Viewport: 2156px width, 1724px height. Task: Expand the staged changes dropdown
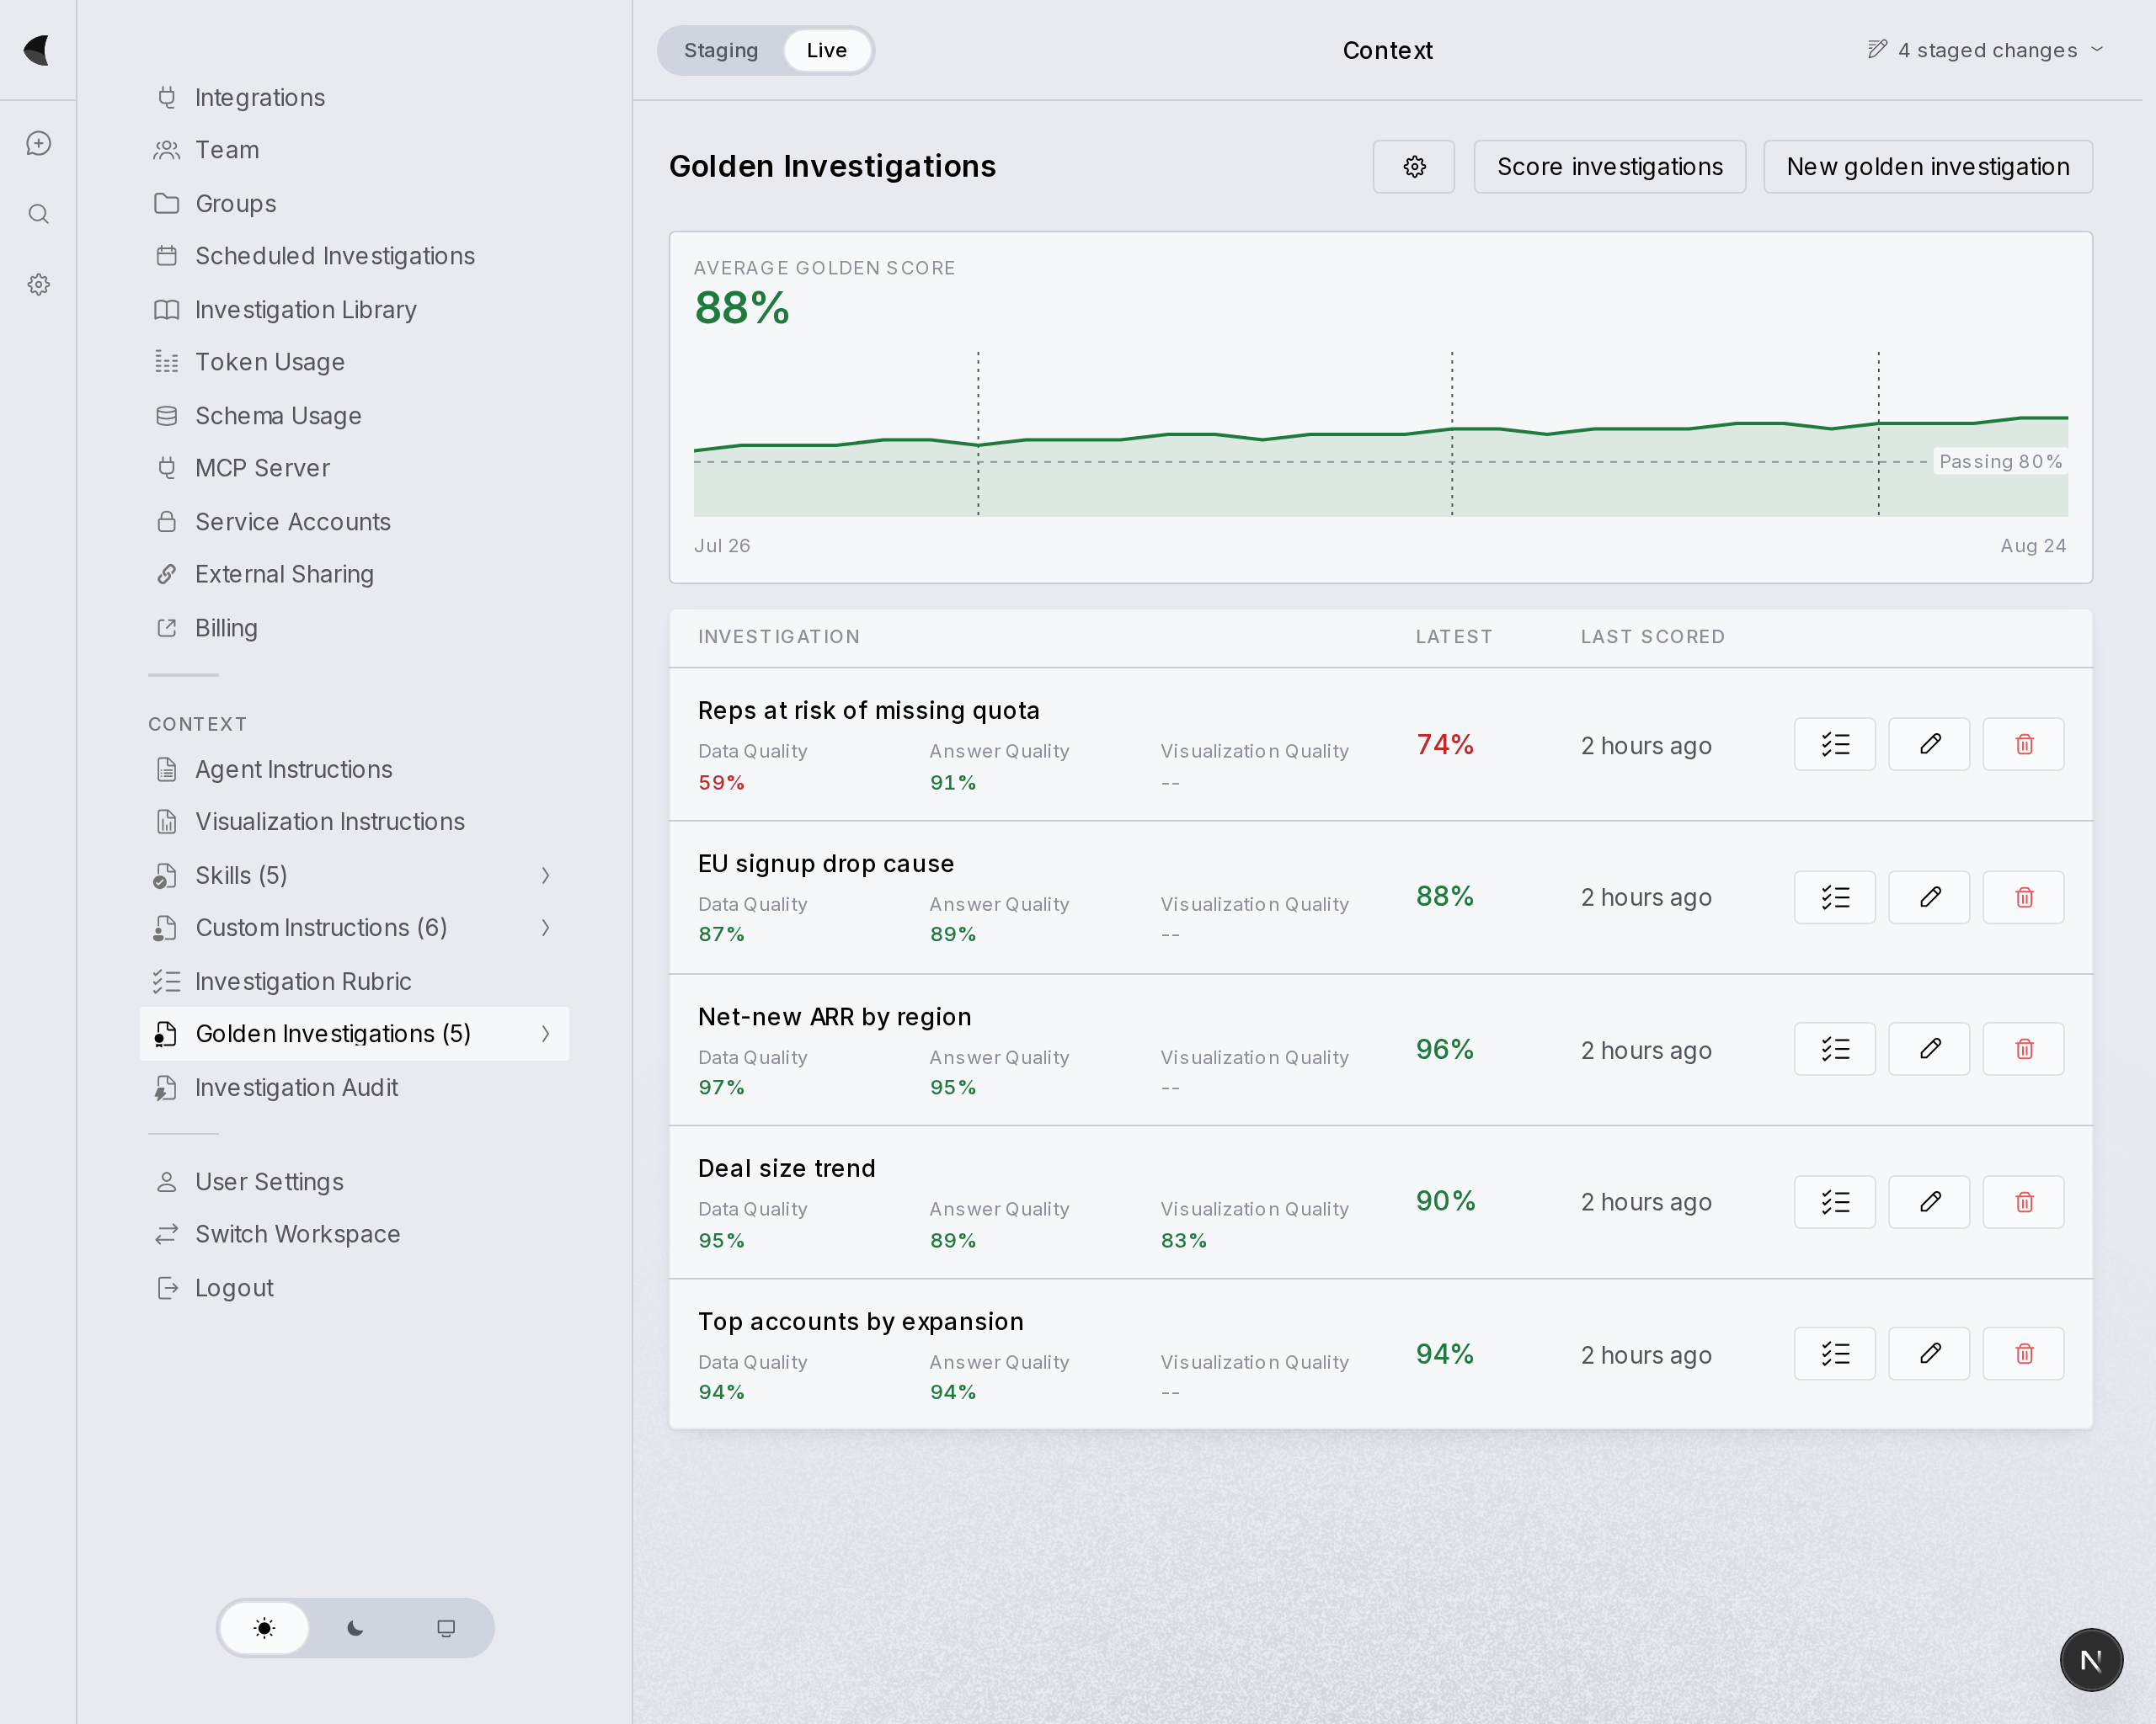pyautogui.click(x=1986, y=50)
